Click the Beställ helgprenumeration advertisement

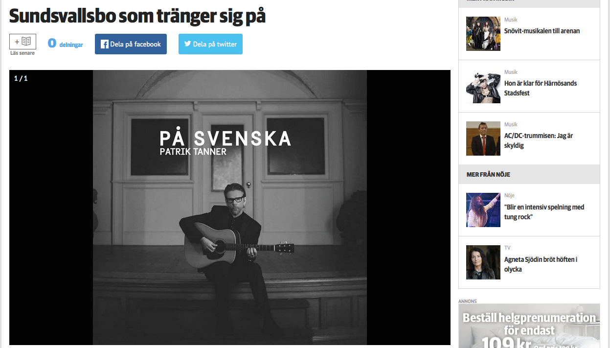529,326
